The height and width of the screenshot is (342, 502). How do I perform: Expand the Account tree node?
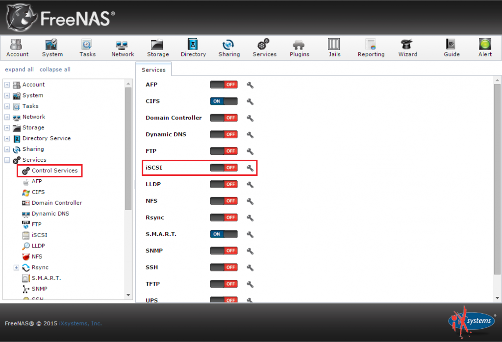[x=7, y=85]
